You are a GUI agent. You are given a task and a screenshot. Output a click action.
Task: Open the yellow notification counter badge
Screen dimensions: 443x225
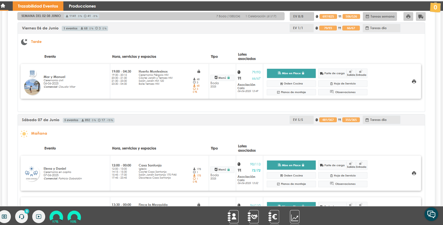[x=435, y=7]
